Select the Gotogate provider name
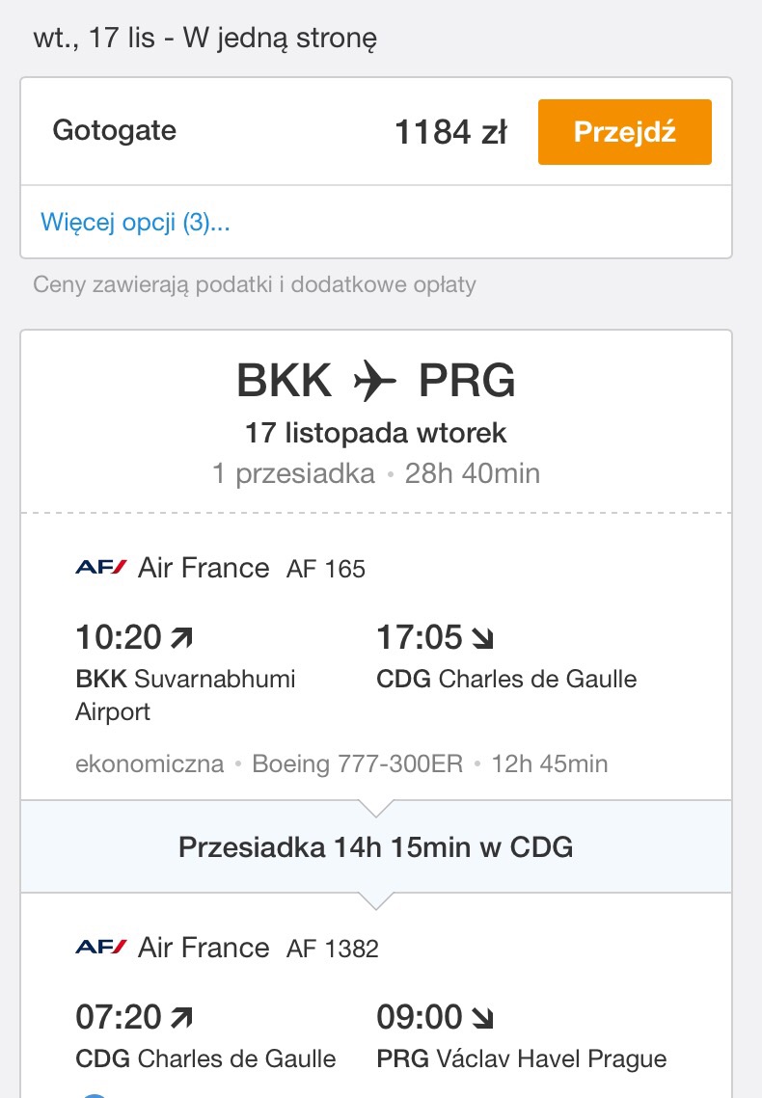The image size is (762, 1098). coord(114,131)
